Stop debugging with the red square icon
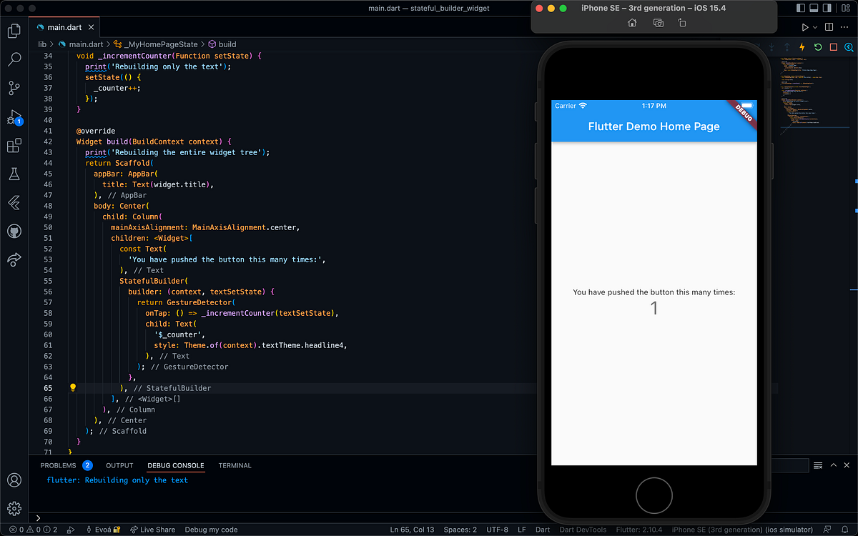 tap(833, 46)
